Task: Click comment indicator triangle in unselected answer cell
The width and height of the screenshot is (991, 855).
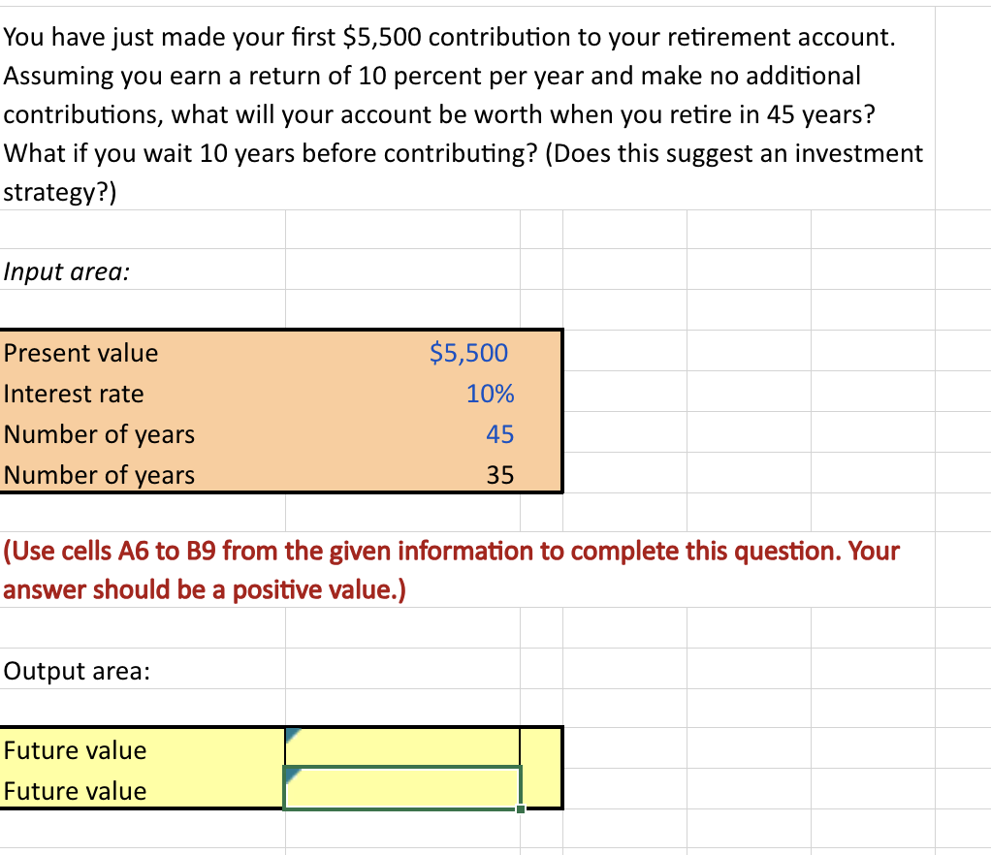Action: [292, 735]
